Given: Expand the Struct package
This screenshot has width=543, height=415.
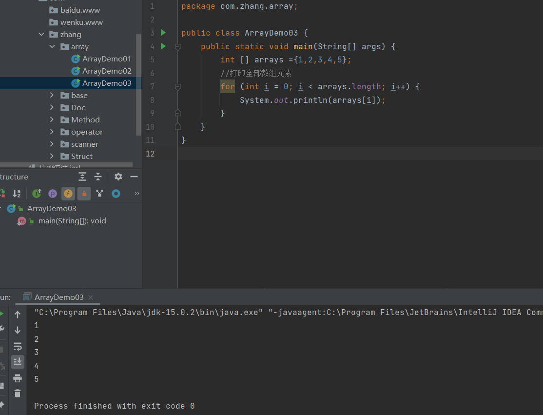Looking at the screenshot, I should 52,156.
